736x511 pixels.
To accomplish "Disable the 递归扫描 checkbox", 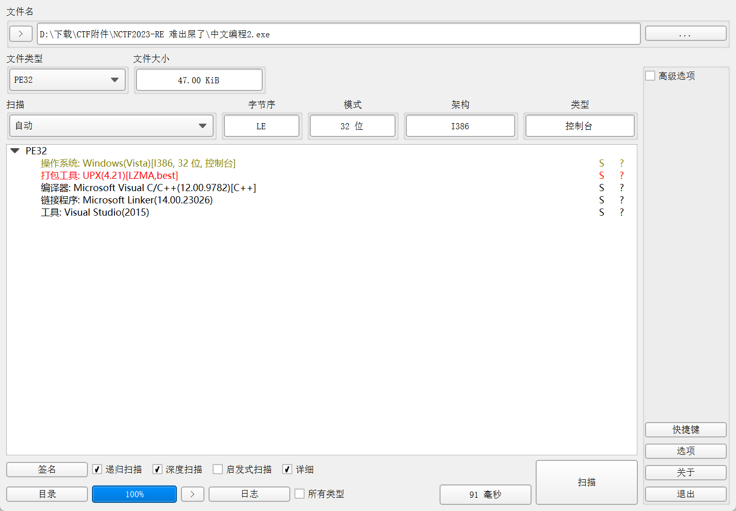I will (x=97, y=469).
